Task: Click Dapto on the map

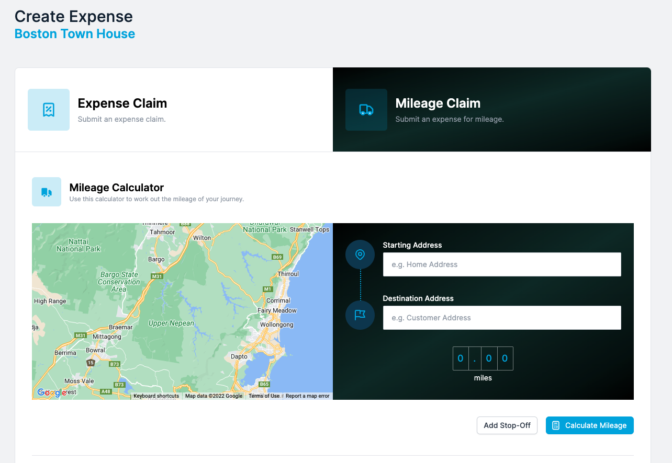Action: [x=239, y=357]
